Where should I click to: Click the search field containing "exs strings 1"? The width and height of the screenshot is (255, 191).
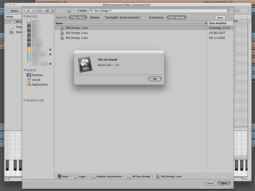tap(160, 11)
